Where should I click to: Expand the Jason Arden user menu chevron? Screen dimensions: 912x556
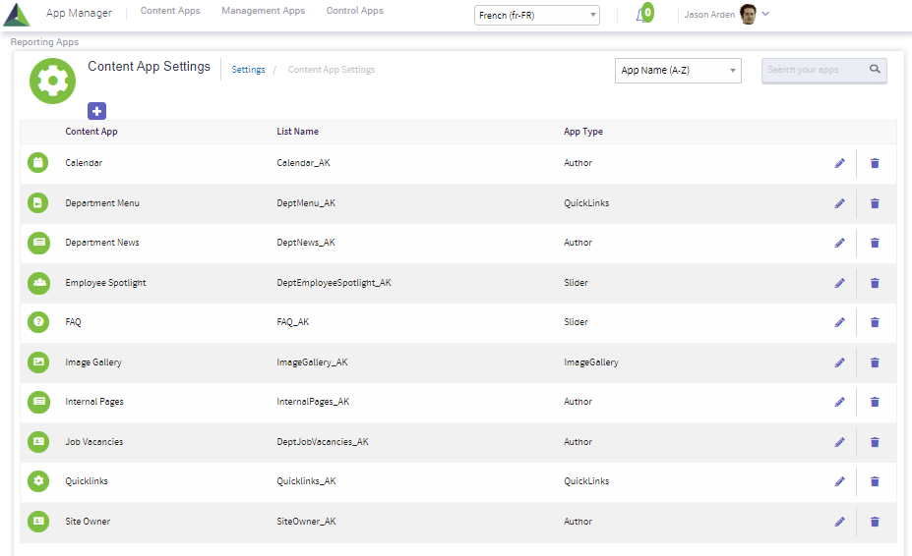click(x=765, y=14)
